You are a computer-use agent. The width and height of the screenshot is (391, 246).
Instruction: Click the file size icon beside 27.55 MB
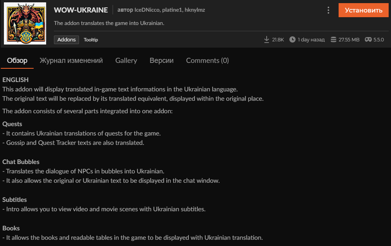point(334,39)
